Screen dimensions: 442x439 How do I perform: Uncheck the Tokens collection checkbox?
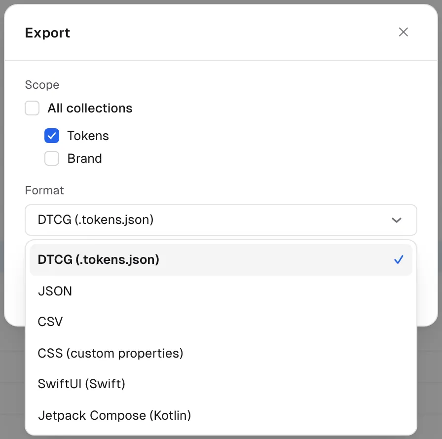point(52,136)
